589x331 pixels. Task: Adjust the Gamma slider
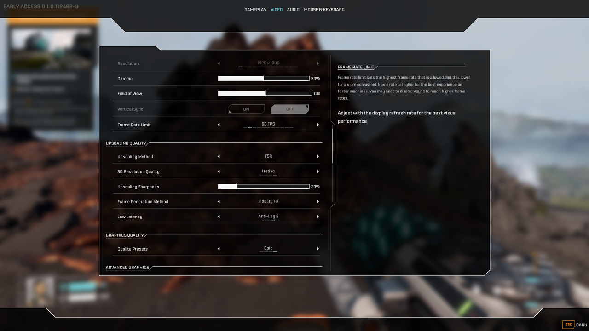pos(264,78)
